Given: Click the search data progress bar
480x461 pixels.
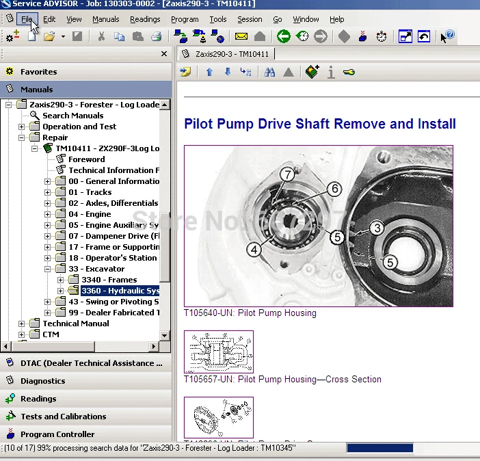Looking at the screenshot, I should coord(379,448).
